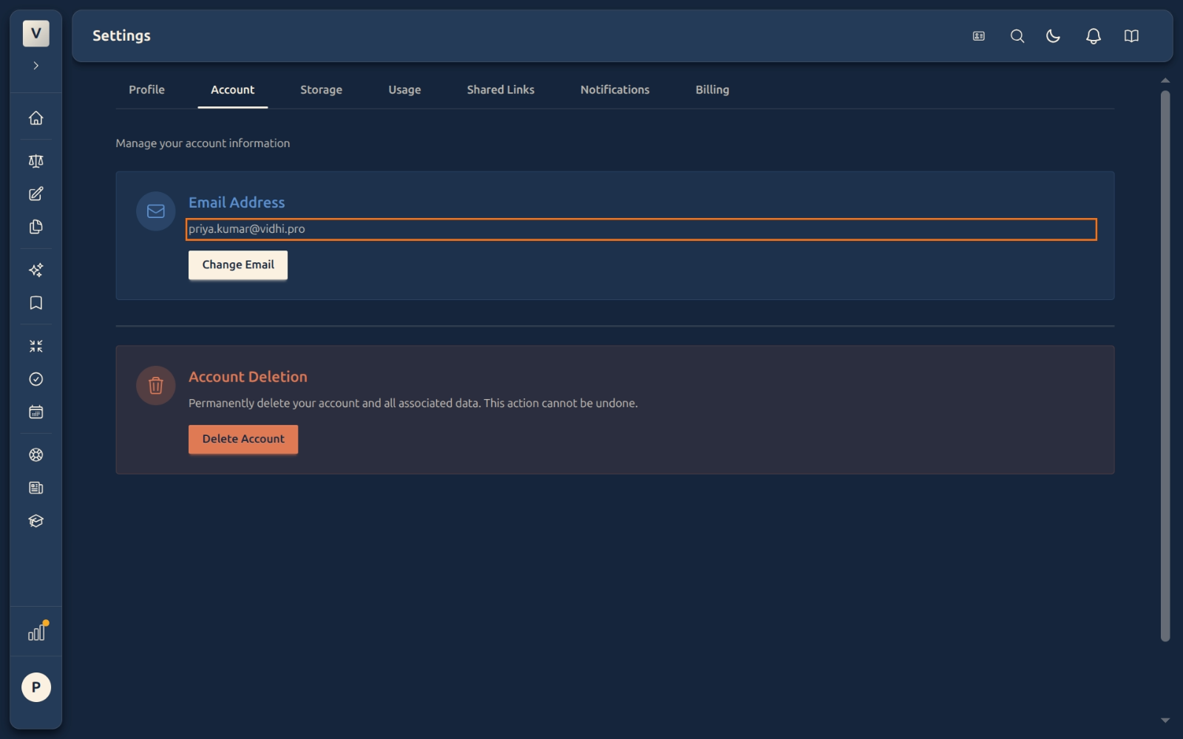
Task: Open the newspaper icon in the sidebar
Action: 35,488
